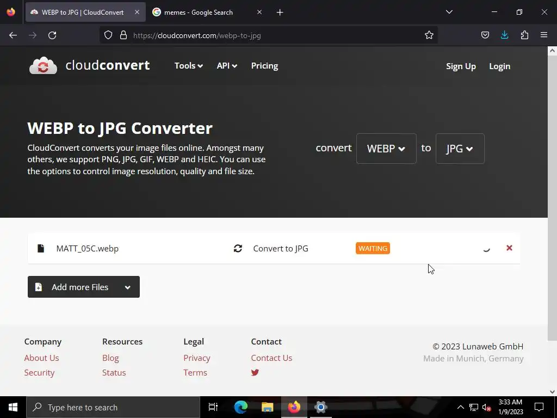
Task: Click the MATT_05C.webp file name
Action: coord(88,248)
